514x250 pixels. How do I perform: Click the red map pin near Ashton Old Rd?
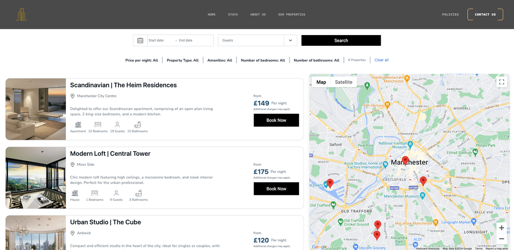[x=423, y=181]
